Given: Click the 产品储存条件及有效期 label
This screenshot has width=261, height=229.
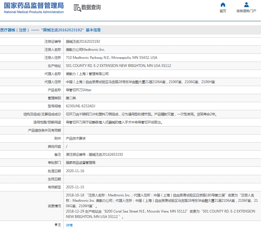Looking at the screenshot, I should coord(45,130).
